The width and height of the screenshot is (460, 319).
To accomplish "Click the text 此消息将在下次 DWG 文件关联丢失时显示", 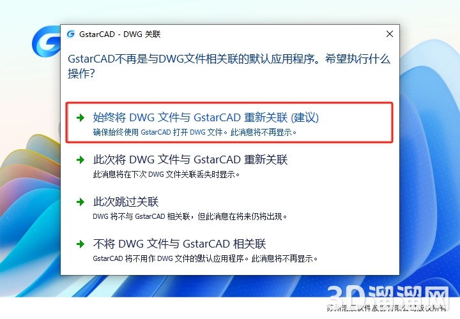I will (166, 175).
